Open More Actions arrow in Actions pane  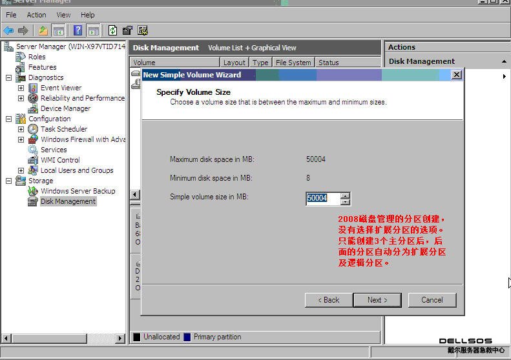(504, 77)
